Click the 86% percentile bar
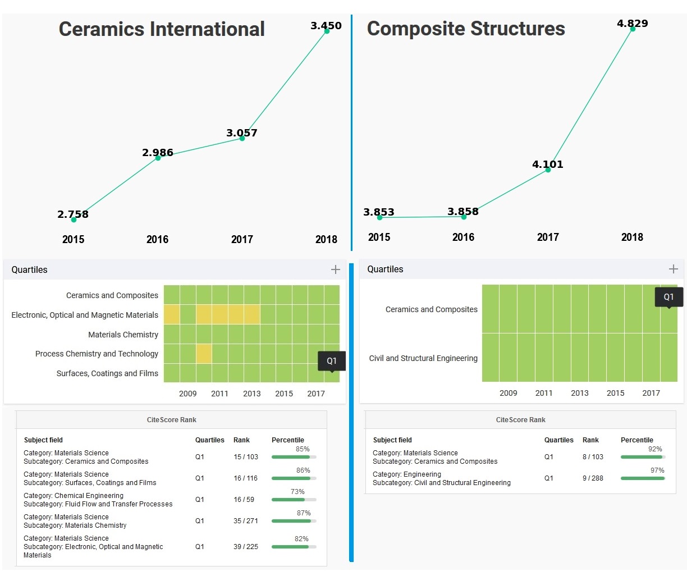The image size is (687, 585). [294, 478]
